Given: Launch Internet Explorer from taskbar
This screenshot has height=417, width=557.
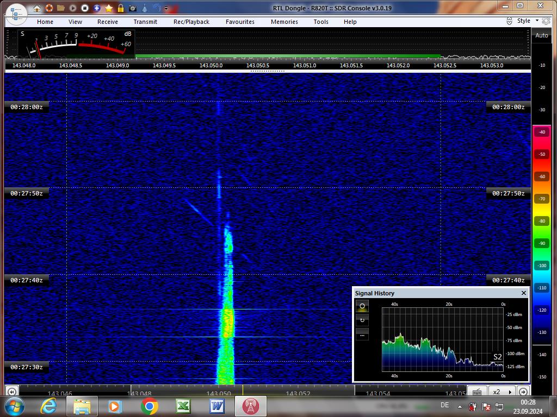Looking at the screenshot, I should [x=48, y=406].
